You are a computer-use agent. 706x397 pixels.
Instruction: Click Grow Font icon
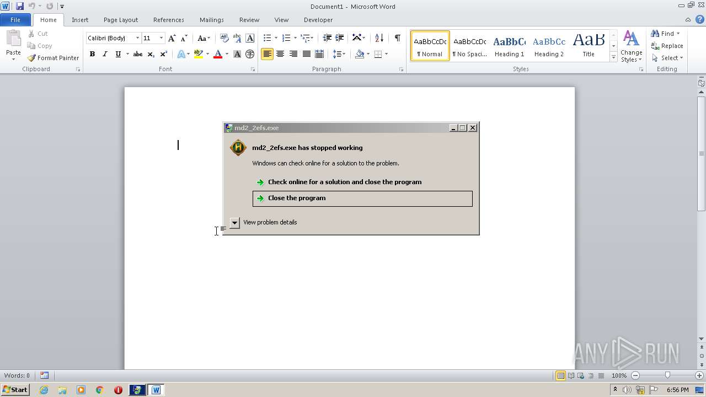pyautogui.click(x=172, y=38)
